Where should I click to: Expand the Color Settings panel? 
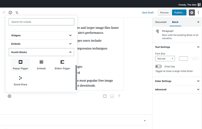click(x=177, y=81)
